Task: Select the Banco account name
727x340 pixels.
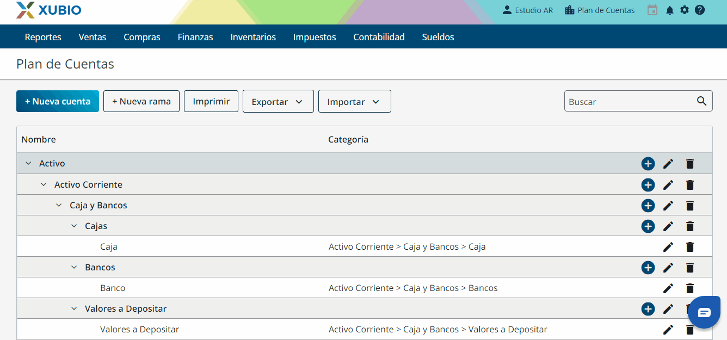Action: [x=113, y=288]
